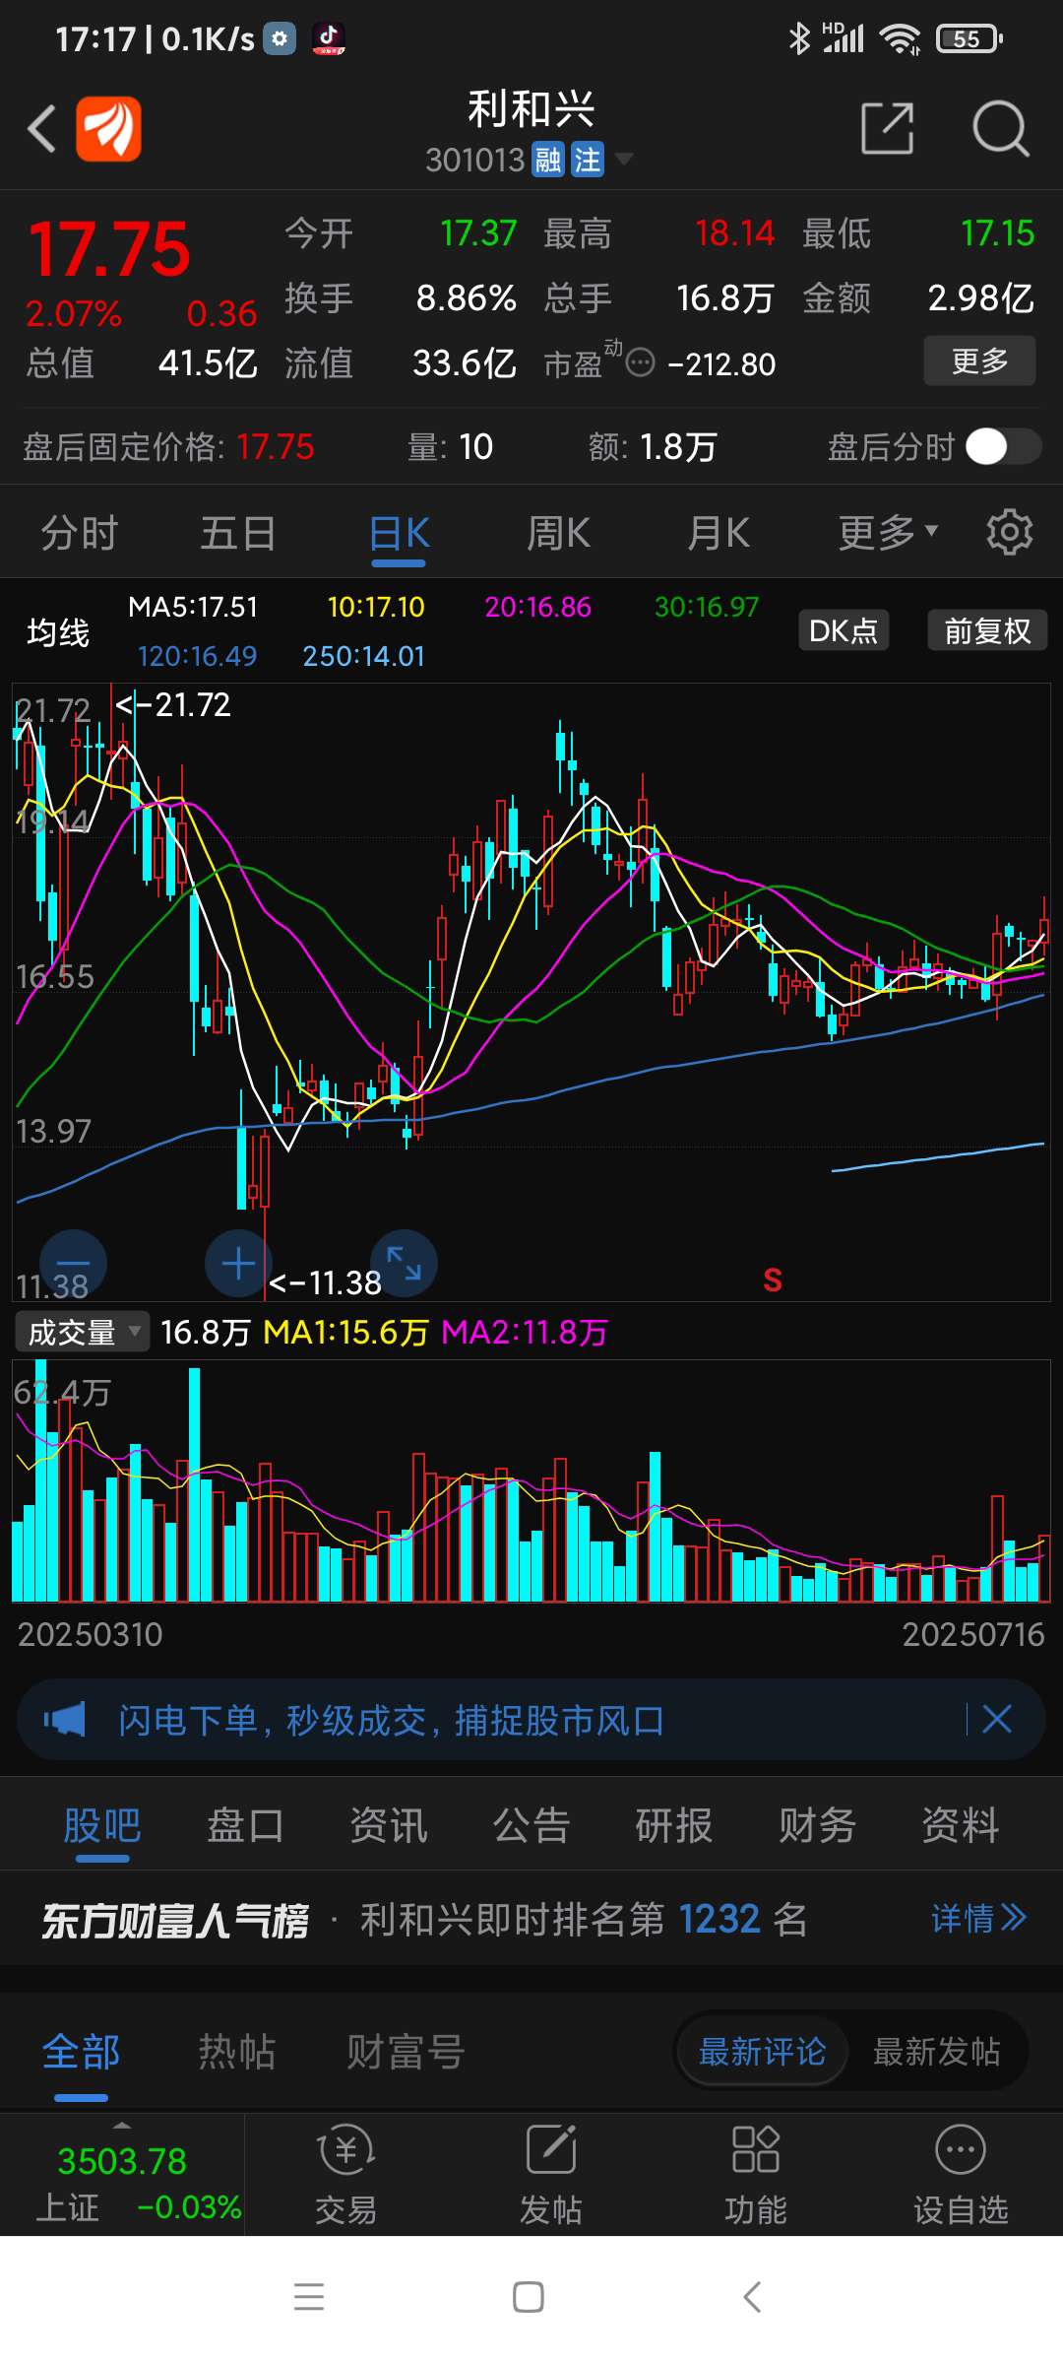Open the dynamic P/E info icon

tap(641, 363)
